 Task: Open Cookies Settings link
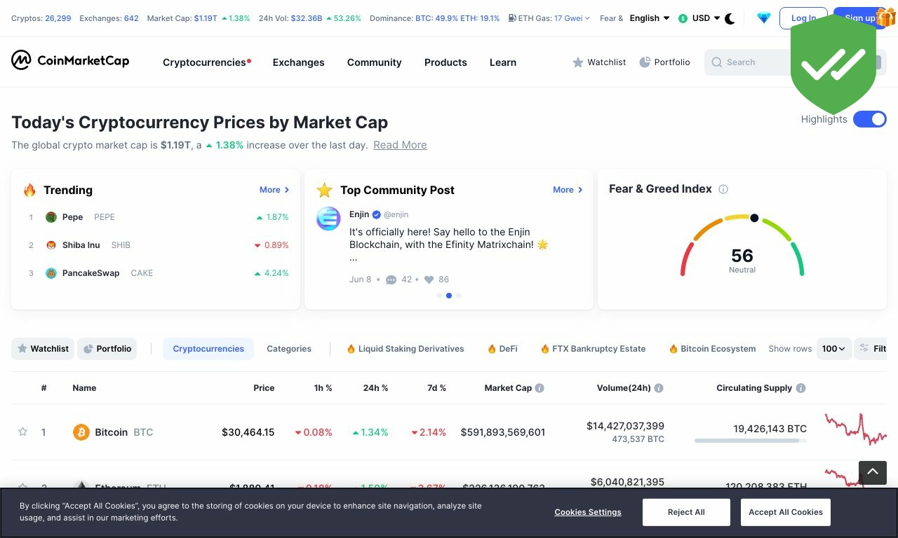point(588,512)
